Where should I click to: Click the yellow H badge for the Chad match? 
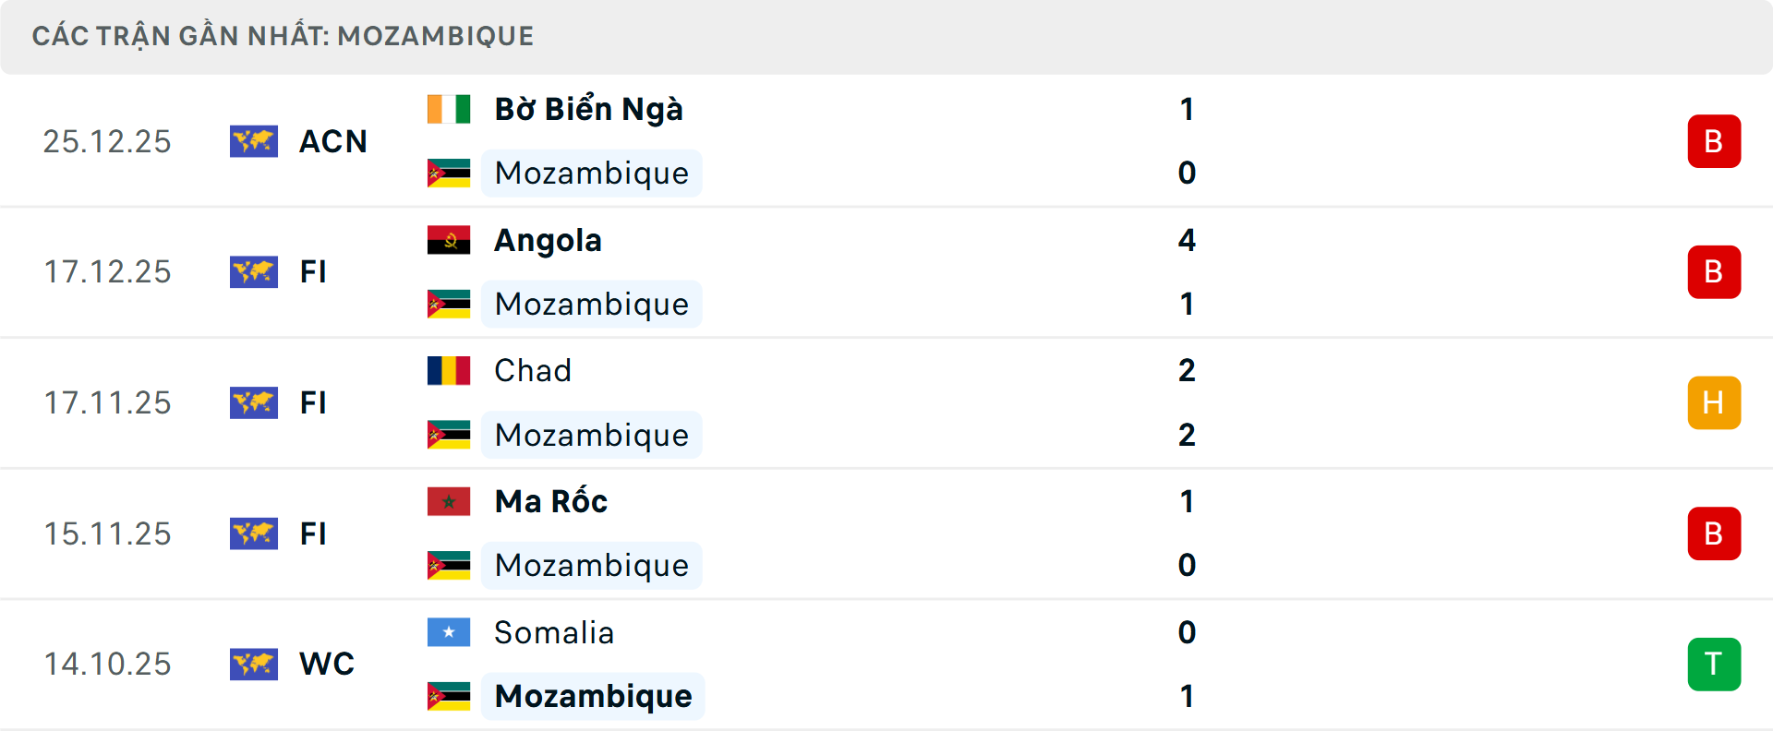coord(1714,402)
